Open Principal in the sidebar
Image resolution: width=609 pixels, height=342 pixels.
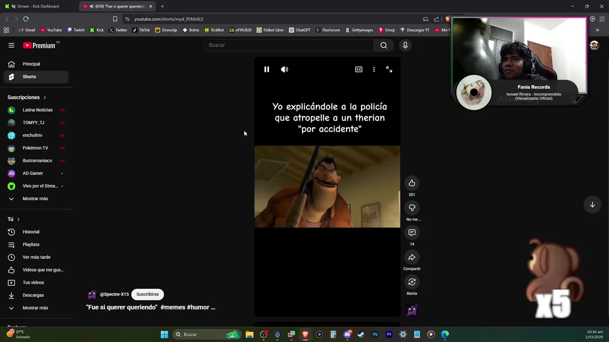coord(36,64)
